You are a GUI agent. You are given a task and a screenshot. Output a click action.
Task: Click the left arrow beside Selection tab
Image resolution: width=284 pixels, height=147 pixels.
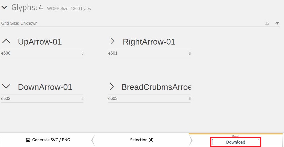[x=93, y=140]
